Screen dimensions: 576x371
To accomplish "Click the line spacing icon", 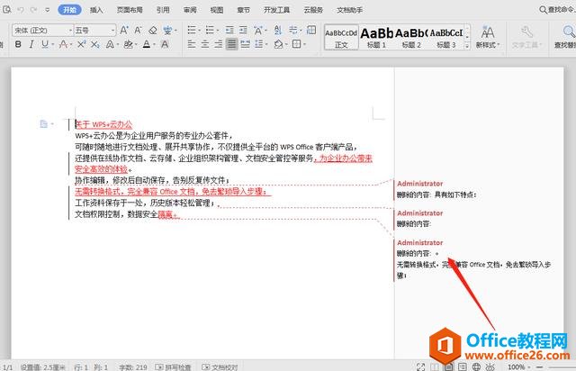I will point(259,44).
